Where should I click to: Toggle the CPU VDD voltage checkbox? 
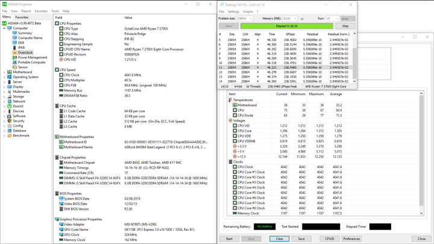pyautogui.click(x=234, y=136)
